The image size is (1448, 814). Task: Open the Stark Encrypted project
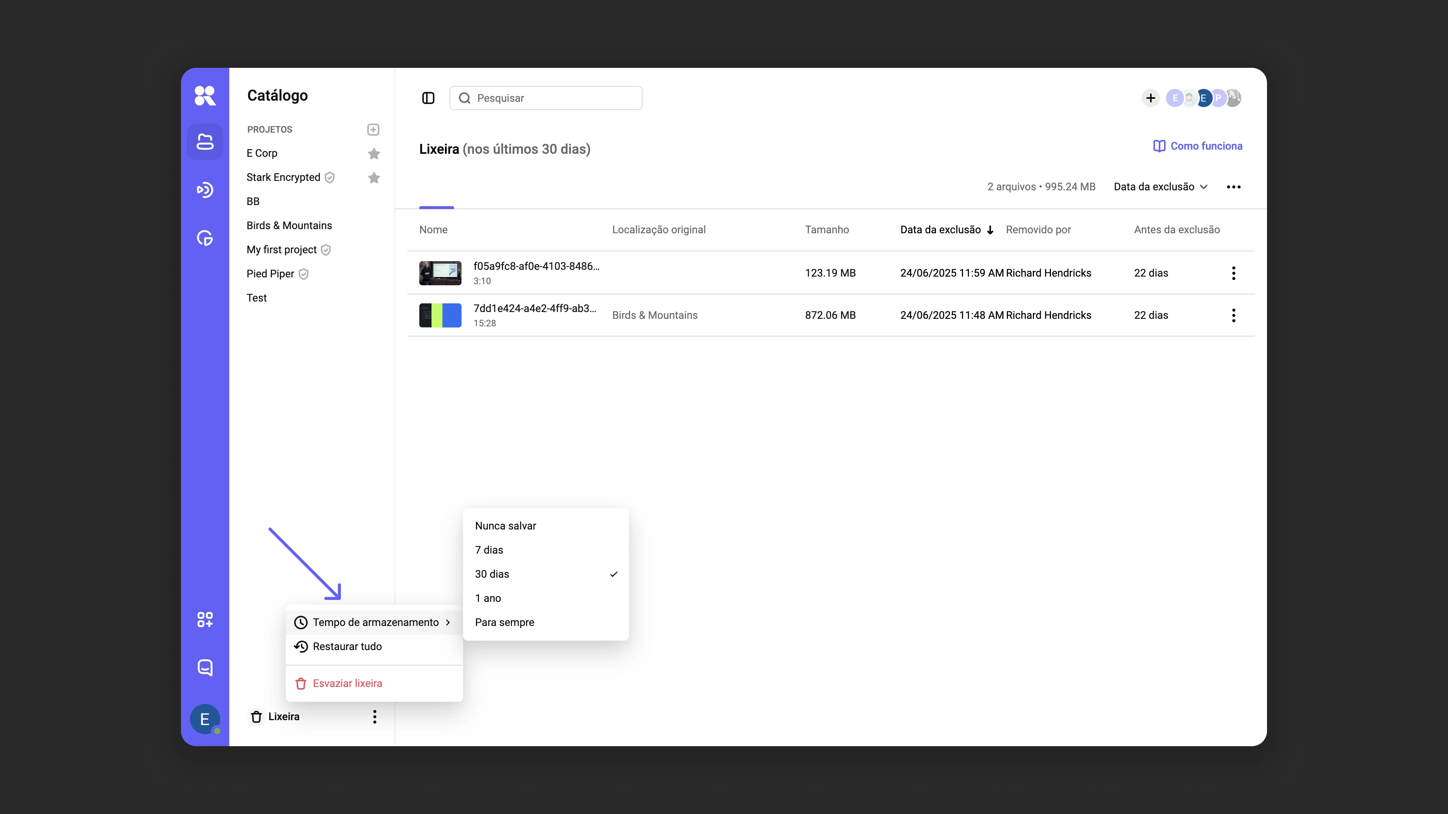(283, 177)
